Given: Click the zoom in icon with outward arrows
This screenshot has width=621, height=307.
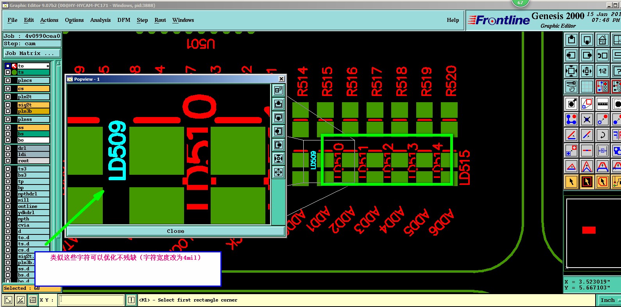Looking at the screenshot, I should click(x=572, y=71).
